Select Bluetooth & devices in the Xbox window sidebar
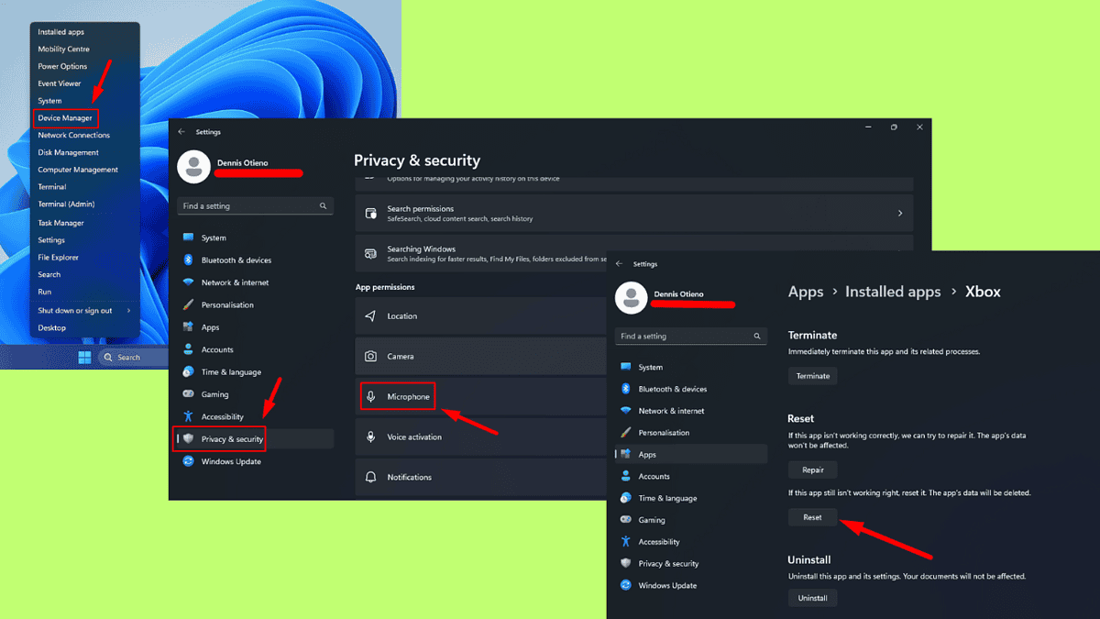1100x619 pixels. [691, 389]
